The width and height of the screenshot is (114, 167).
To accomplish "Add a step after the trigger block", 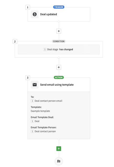I will (59, 31).
